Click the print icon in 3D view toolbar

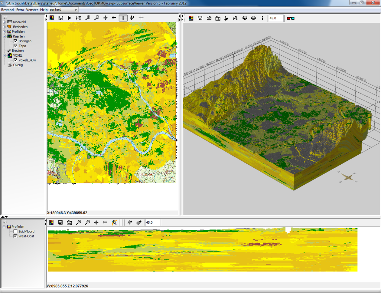[209, 18]
